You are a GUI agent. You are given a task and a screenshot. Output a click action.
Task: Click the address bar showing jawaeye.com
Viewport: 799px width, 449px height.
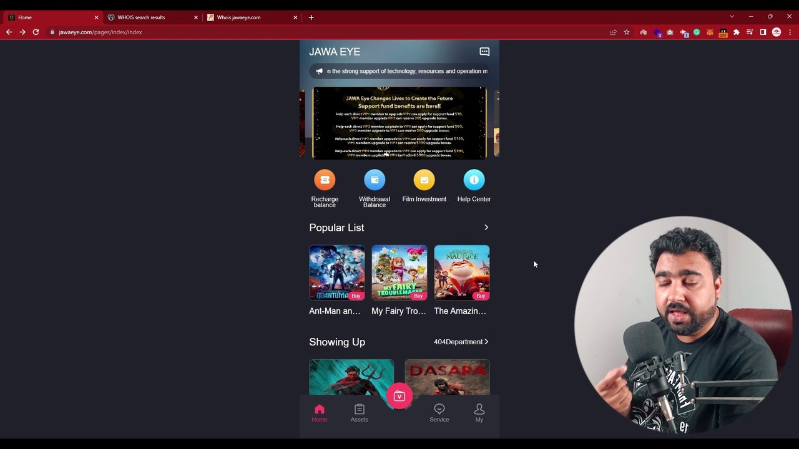pyautogui.click(x=325, y=32)
